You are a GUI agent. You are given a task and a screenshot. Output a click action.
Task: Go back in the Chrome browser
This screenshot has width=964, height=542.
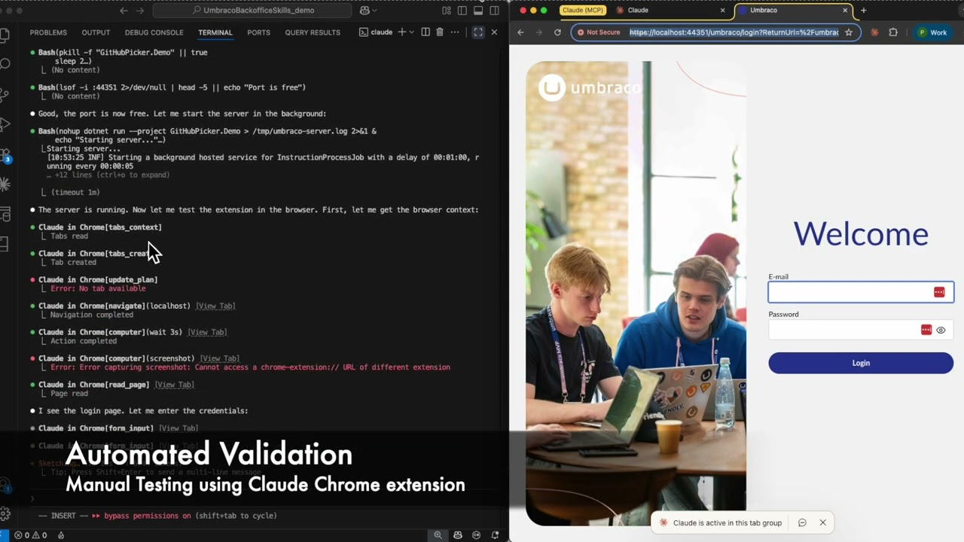[x=520, y=32]
